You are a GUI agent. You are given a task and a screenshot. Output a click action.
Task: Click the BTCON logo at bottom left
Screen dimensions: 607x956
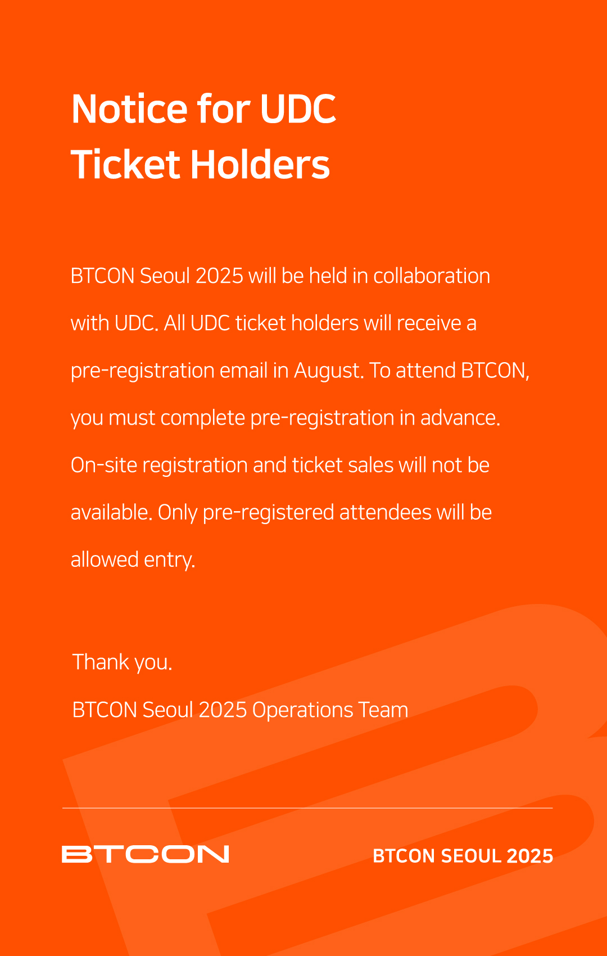146,854
